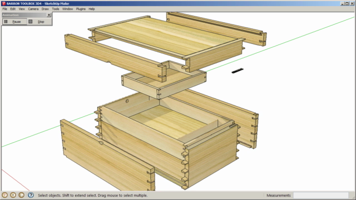Open the Instructor help question-mark icon
This screenshot has width=356, height=200.
31,195
